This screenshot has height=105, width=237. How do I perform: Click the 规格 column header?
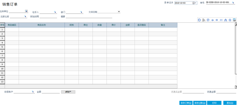click(x=72, y=25)
